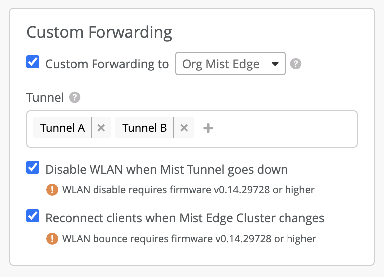
Task: Toggle Disable WLAN when Mist Tunnel goes down
Action: pos(33,168)
